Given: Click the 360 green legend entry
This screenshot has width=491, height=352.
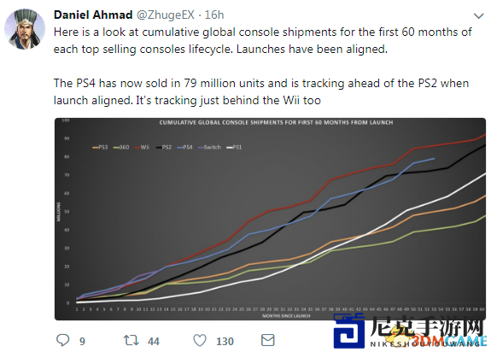Looking at the screenshot, I should (121, 147).
